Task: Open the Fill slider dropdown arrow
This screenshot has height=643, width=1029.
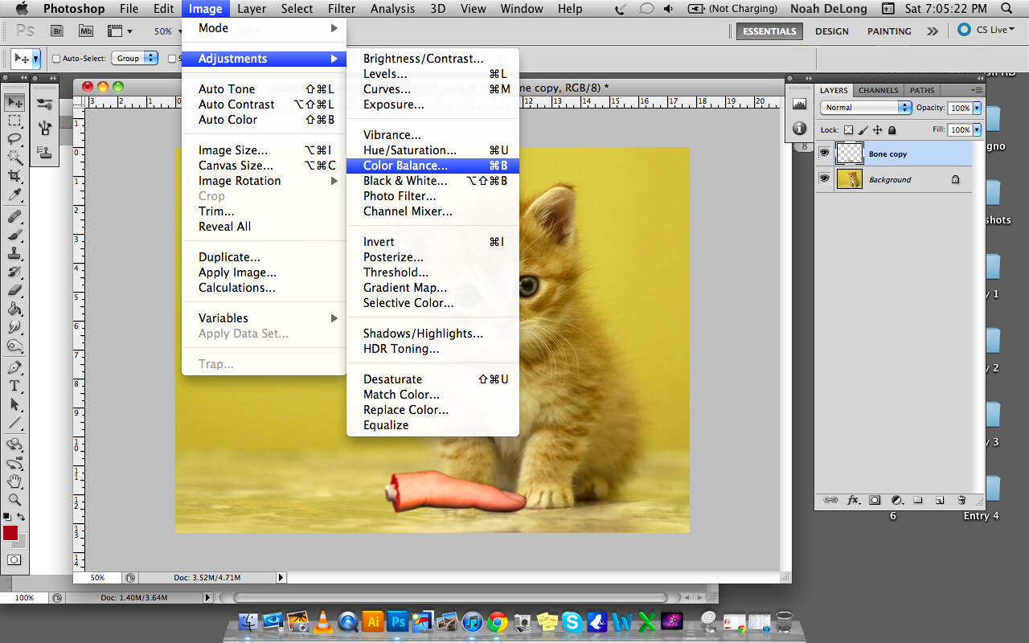Action: pyautogui.click(x=977, y=129)
